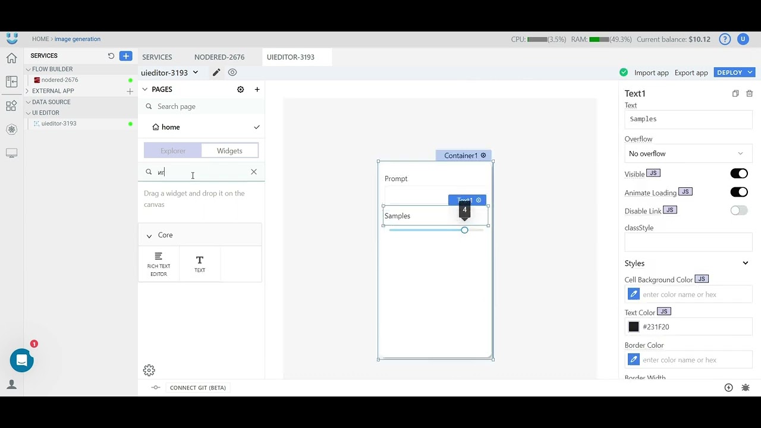
Task: Click Export app
Action: 691,73
